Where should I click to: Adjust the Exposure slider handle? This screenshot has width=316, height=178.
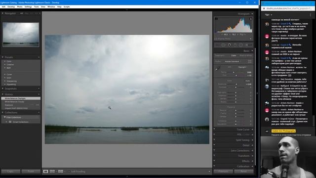[236, 84]
